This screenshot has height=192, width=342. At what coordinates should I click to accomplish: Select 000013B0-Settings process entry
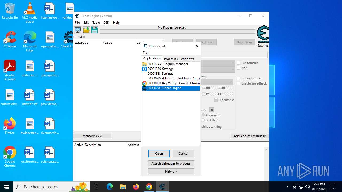coord(171,69)
